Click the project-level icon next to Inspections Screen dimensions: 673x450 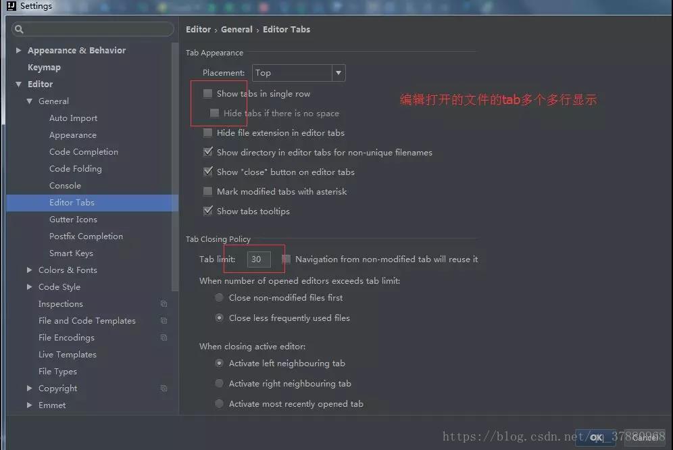164,303
